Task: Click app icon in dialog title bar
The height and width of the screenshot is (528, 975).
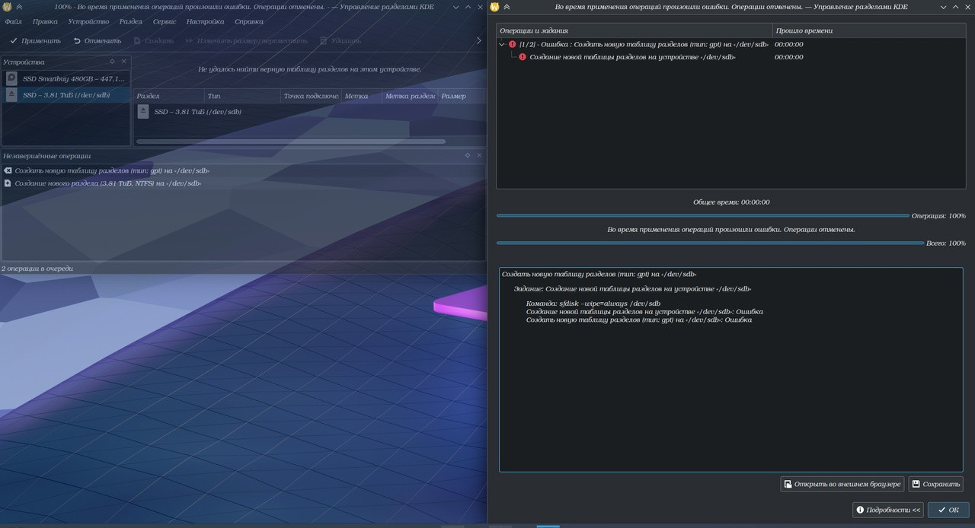Action: pyautogui.click(x=494, y=7)
